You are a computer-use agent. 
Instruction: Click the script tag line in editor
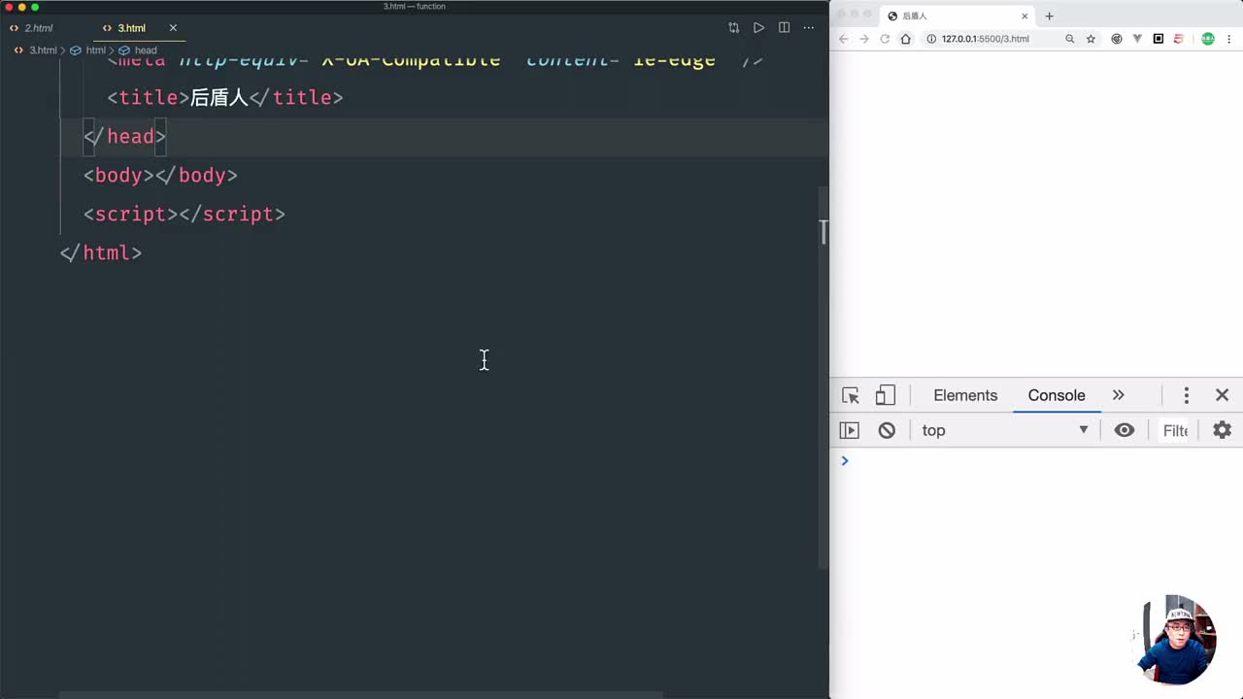[185, 214]
